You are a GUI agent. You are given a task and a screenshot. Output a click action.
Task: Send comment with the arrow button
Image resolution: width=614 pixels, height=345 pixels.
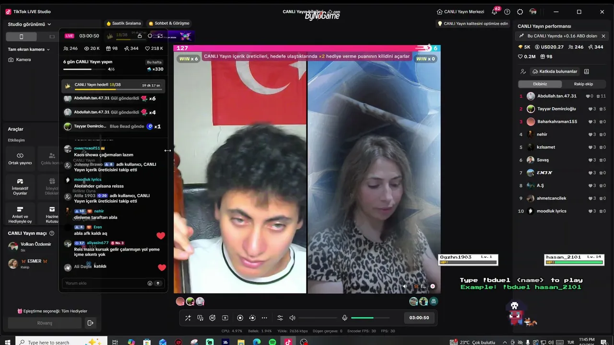point(158,283)
